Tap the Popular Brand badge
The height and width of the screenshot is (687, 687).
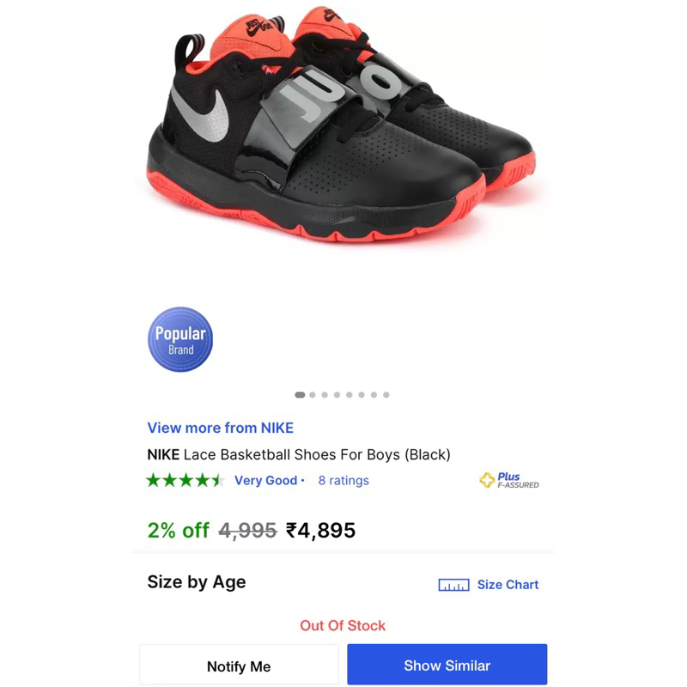[x=180, y=339]
